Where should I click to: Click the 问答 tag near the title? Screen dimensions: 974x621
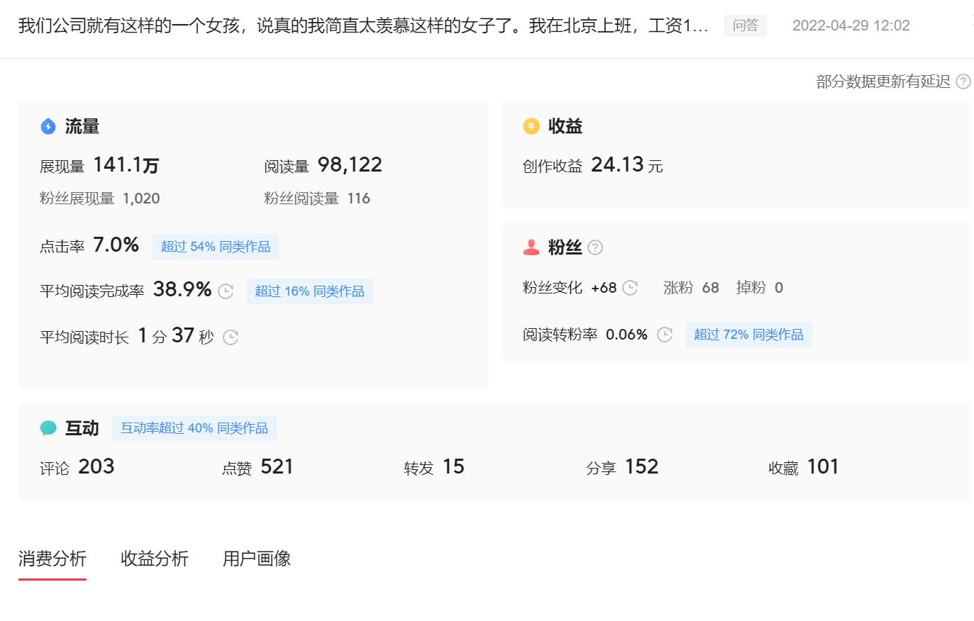click(x=746, y=25)
